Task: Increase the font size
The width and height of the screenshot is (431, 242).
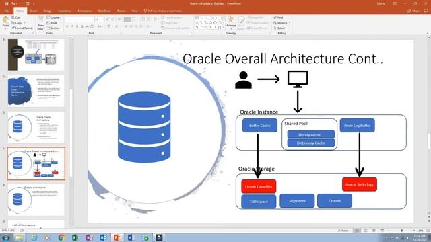Action: (x=108, y=19)
